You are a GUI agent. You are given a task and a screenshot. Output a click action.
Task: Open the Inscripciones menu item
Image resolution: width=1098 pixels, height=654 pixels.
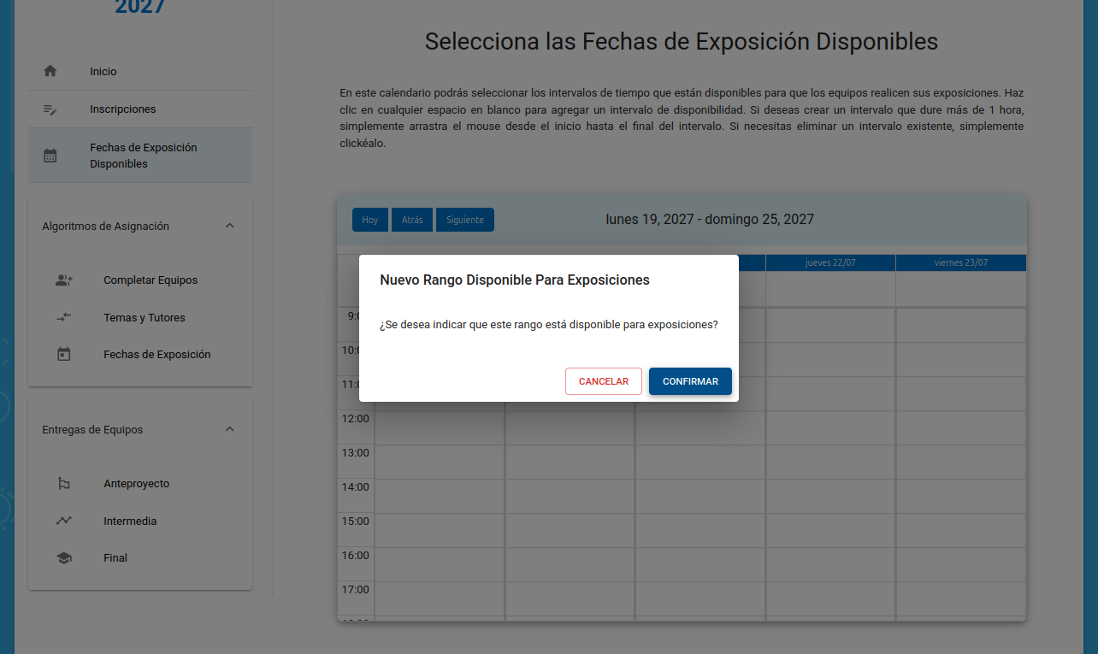[x=123, y=109]
